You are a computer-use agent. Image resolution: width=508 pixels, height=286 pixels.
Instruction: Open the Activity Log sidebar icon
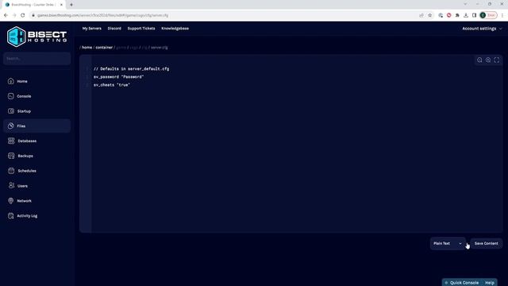point(10,215)
